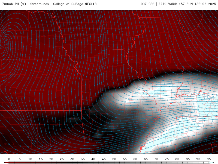Click the colorbar label "90"
Viewport: 218px width, 164px height.
[198, 159]
